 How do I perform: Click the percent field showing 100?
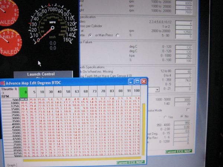tap(184, 60)
